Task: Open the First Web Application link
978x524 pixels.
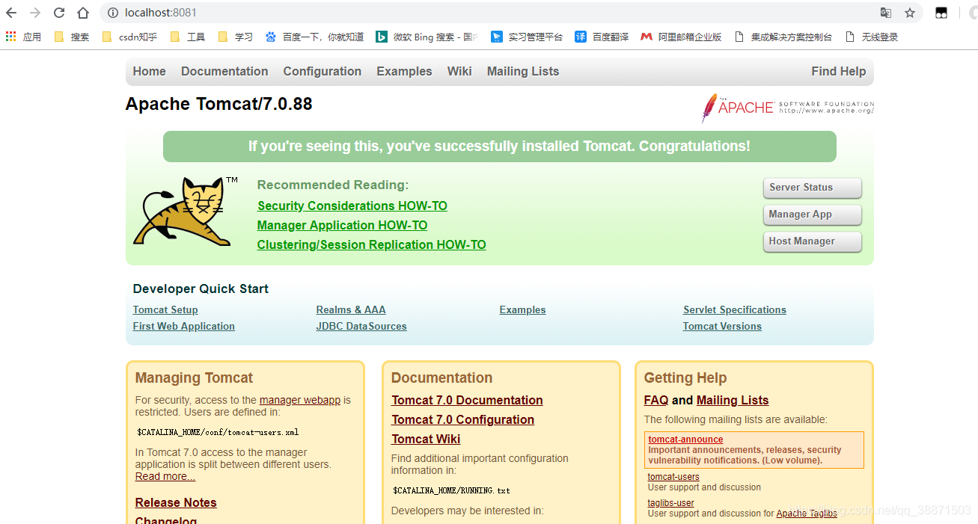Action: (x=184, y=326)
